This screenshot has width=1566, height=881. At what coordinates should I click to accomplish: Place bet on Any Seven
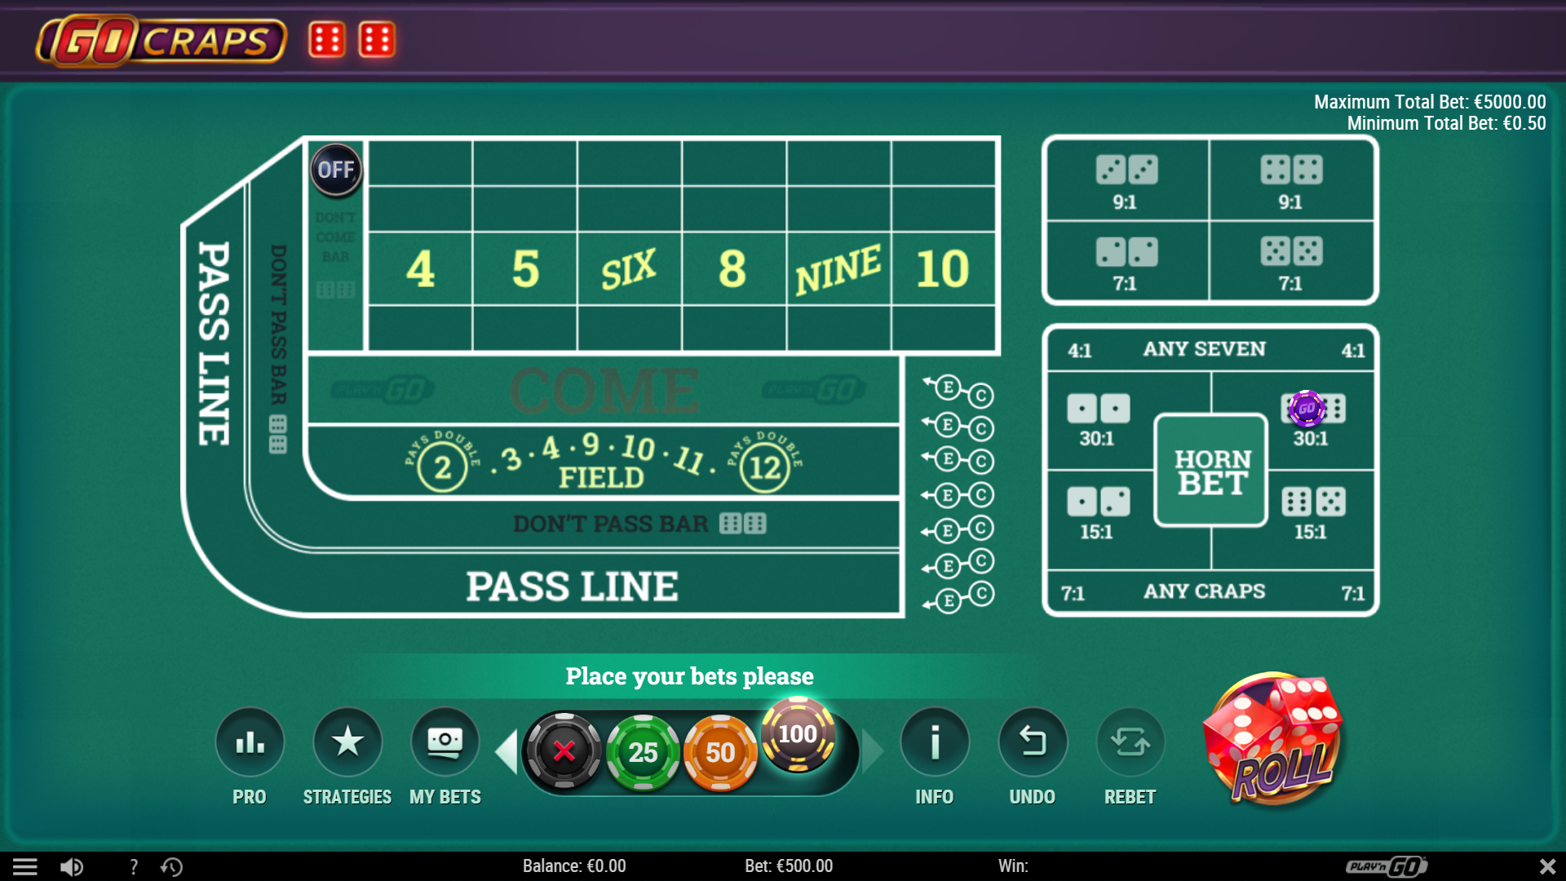[x=1204, y=349]
